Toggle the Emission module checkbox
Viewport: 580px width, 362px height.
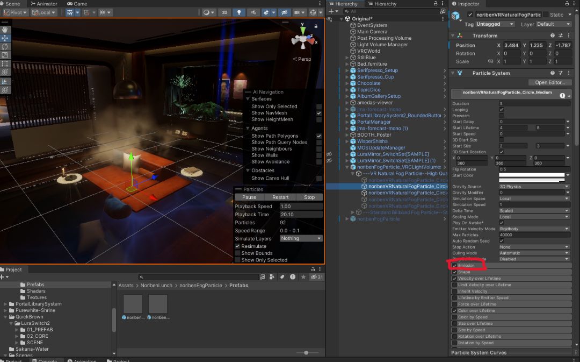point(455,265)
